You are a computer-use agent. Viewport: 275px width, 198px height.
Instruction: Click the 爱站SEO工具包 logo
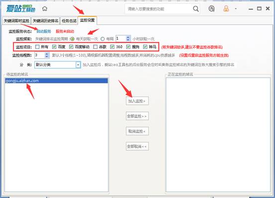click(x=21, y=8)
